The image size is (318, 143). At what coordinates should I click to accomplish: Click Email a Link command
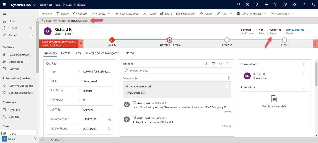[x=186, y=14]
